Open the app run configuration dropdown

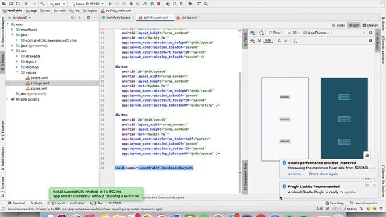(x=58, y=4)
